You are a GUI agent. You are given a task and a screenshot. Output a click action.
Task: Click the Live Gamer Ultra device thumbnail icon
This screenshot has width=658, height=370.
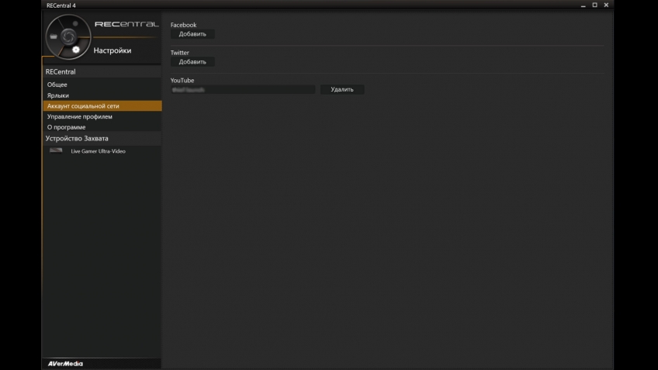56,150
